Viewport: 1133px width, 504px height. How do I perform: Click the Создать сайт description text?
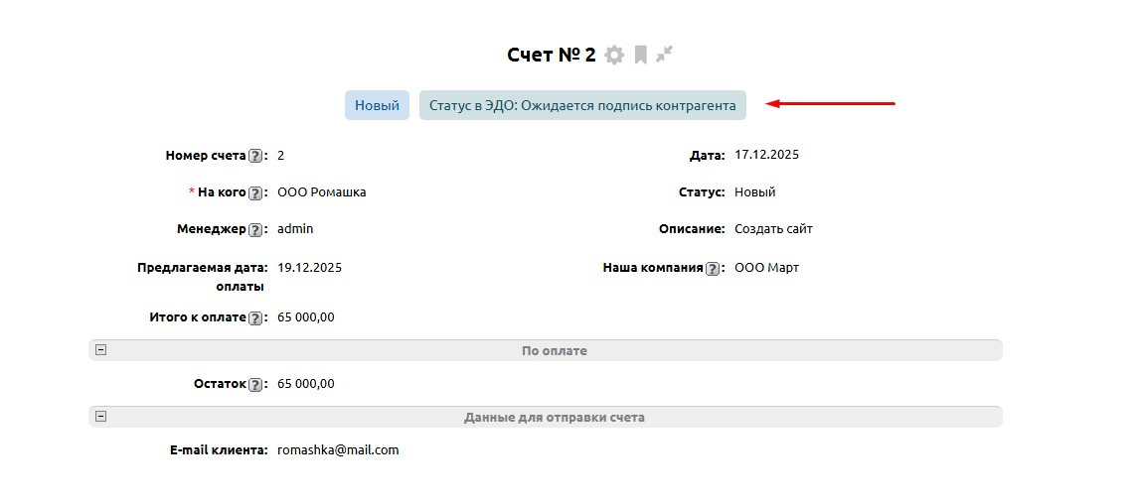point(773,229)
